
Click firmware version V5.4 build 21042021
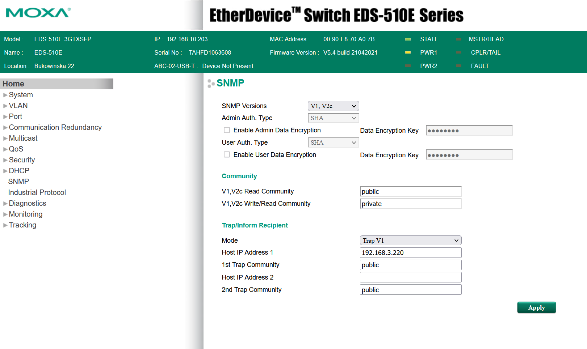350,52
